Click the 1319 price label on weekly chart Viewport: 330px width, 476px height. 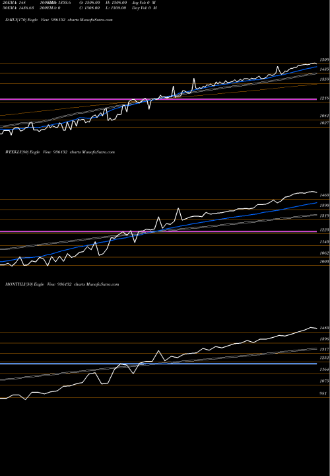click(x=324, y=216)
